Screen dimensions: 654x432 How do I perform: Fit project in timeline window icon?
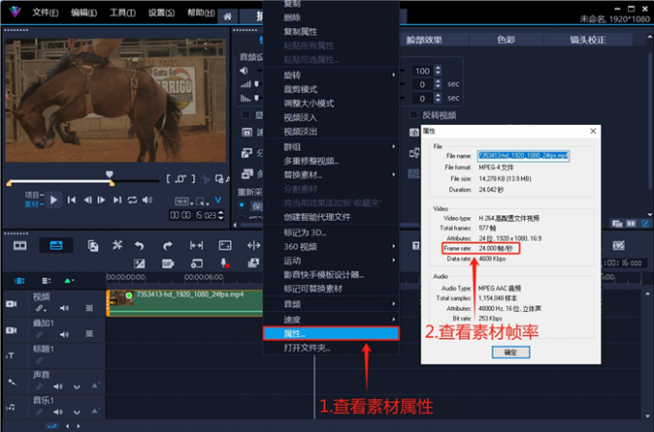(x=196, y=246)
